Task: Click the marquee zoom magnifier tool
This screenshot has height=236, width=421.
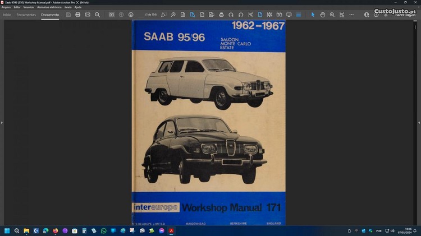Action: pyautogui.click(x=332, y=15)
